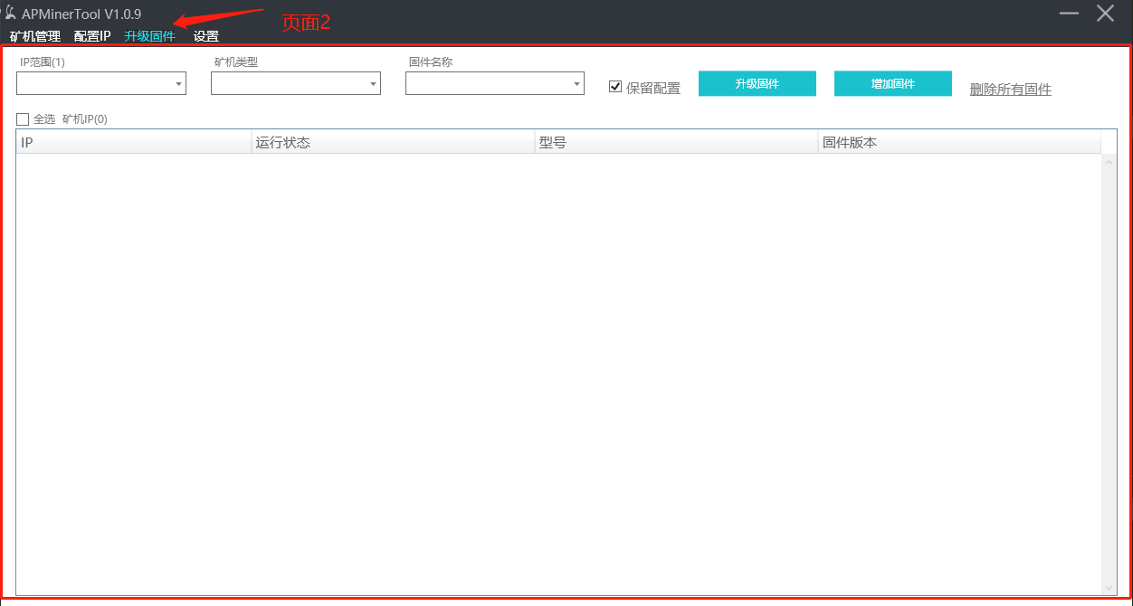Click the 固件版本 column header
Viewport: 1133px width, 606px height.
coord(959,142)
